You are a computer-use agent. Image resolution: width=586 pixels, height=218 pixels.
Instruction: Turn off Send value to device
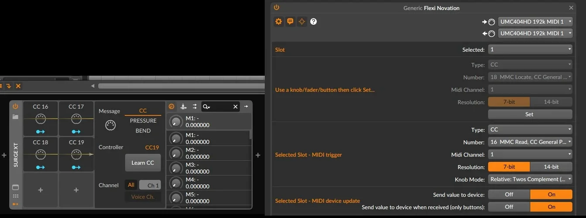[509, 194]
